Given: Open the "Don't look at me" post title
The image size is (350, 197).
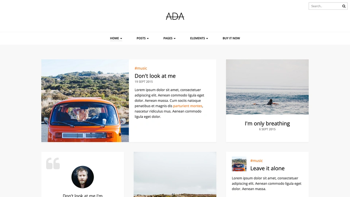Looking at the screenshot, I should [x=155, y=76].
